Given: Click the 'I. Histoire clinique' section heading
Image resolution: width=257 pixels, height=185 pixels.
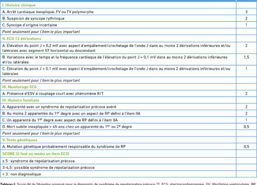Looking at the screenshot, I should point(19,5).
